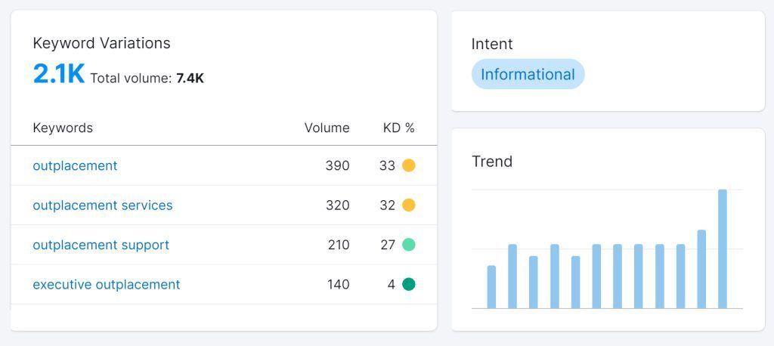Select the leftmost bar in Trend chart
774x346 pixels.
click(x=491, y=287)
